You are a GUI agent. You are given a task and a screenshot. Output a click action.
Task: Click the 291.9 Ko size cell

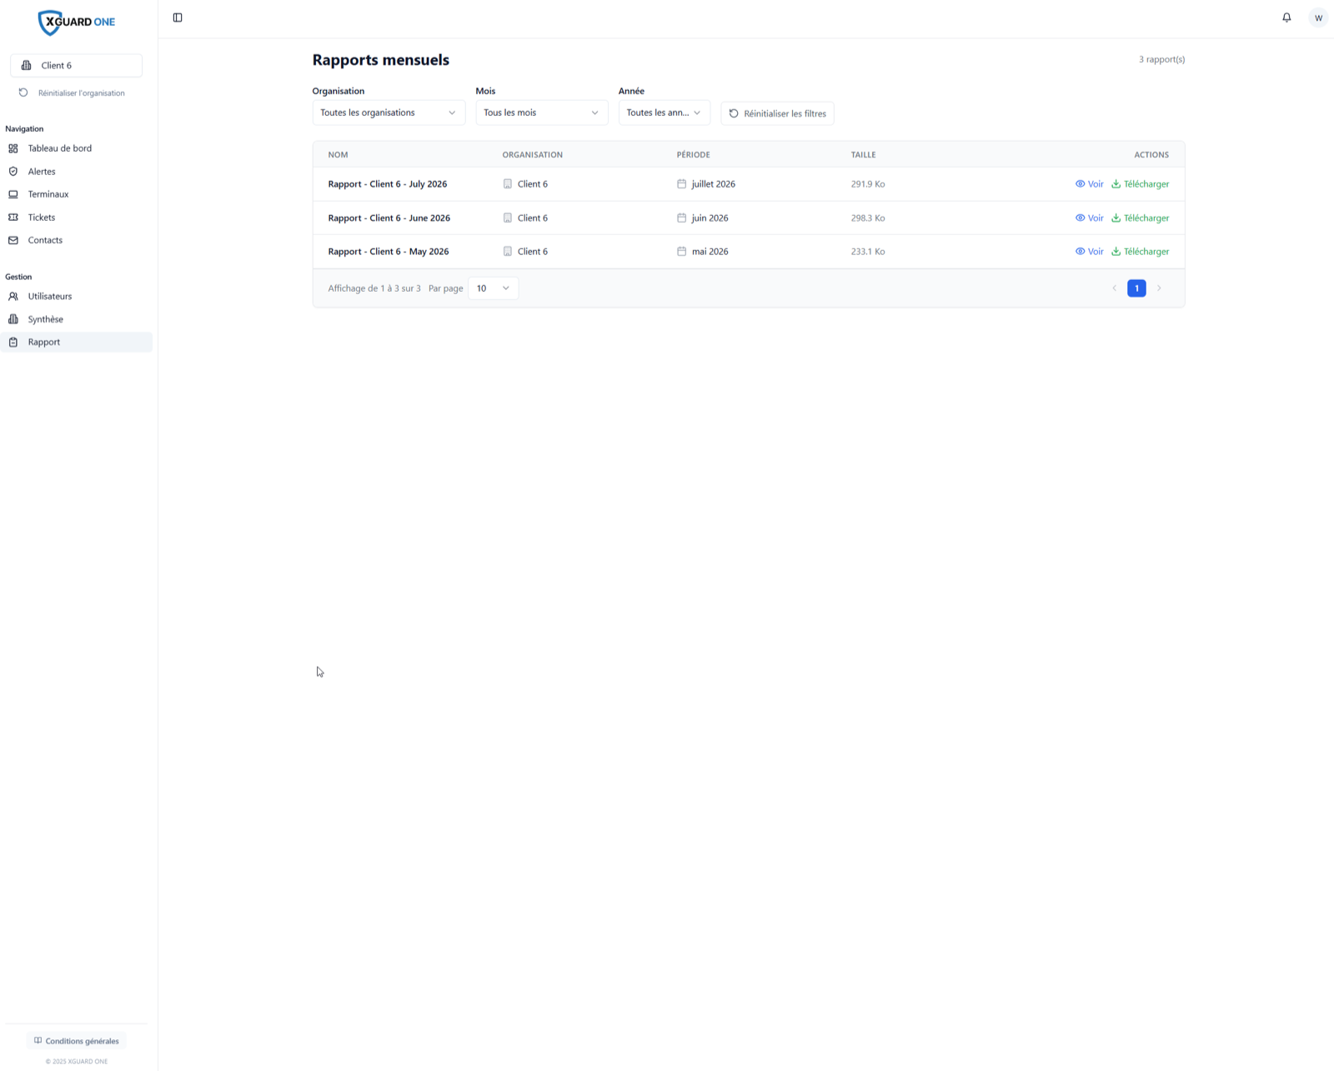868,184
